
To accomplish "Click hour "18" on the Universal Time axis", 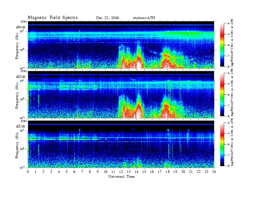I will coord(167,172).
